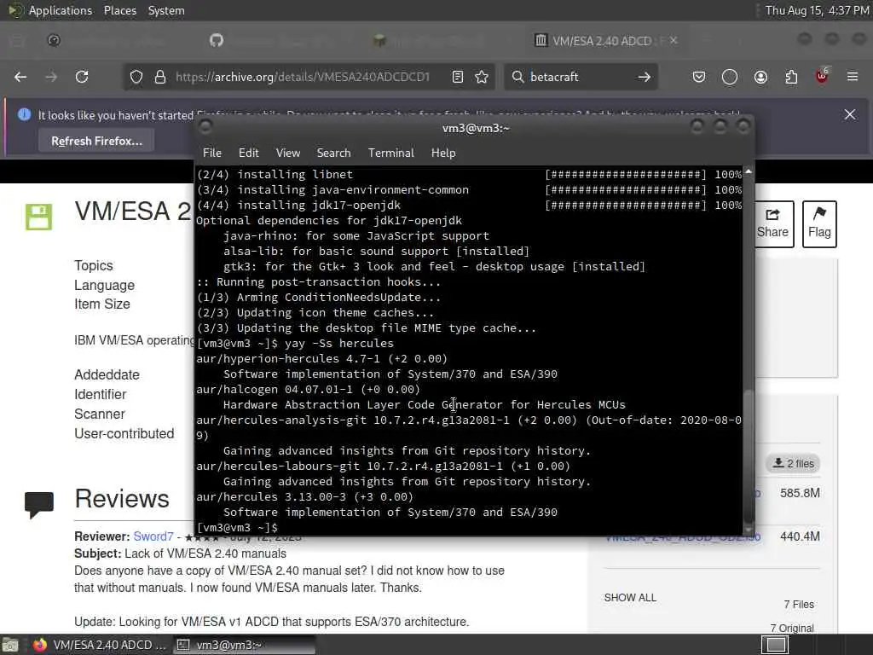Click the Share button on archive page
The image size is (873, 655).
click(772, 224)
